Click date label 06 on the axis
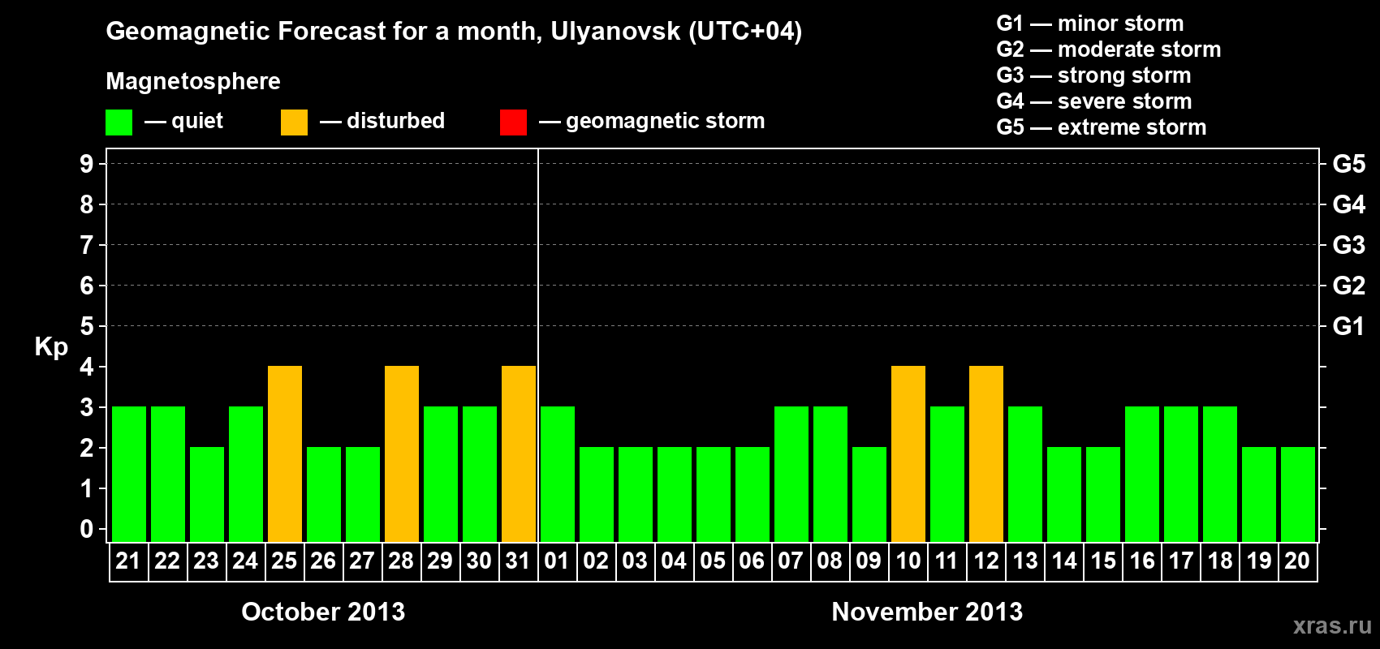 pos(752,561)
